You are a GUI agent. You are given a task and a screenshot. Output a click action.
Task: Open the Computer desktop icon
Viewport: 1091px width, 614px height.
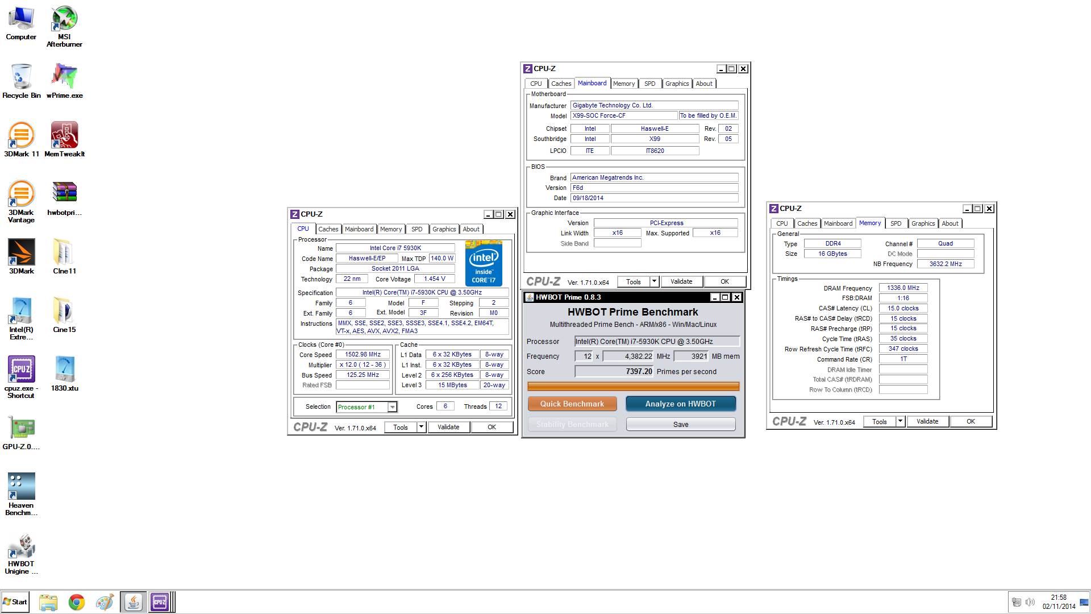pyautogui.click(x=21, y=23)
